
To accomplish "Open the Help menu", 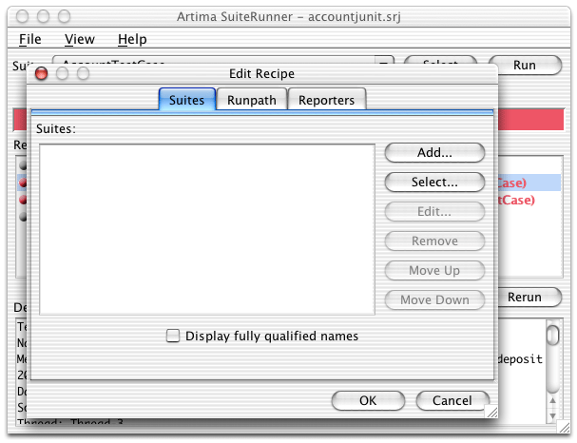I will coord(132,39).
